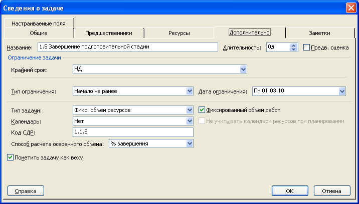Open the Крайний срок dropdown arrow
Screen dimensions: 359x204
point(243,69)
